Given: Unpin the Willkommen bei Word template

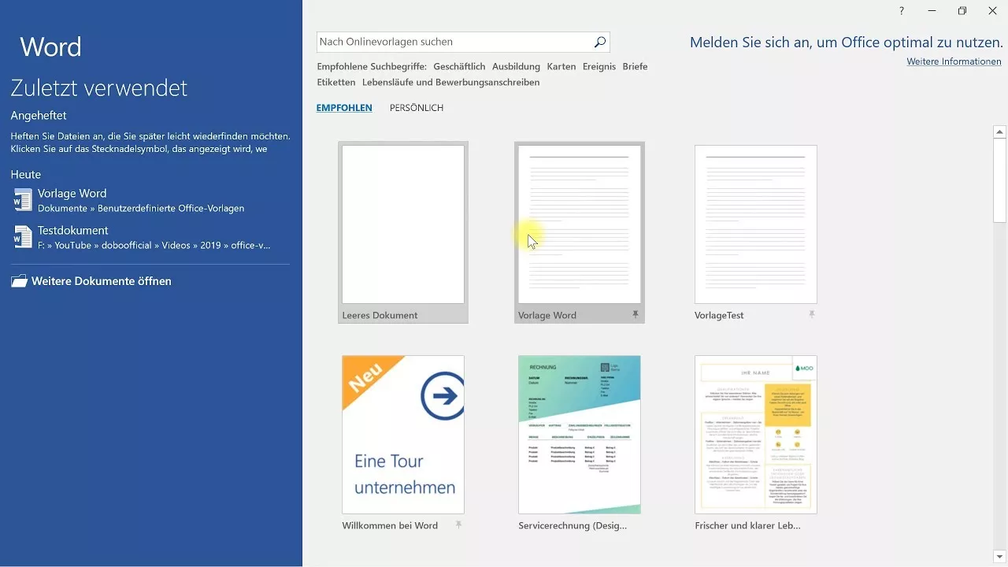Looking at the screenshot, I should tap(458, 524).
